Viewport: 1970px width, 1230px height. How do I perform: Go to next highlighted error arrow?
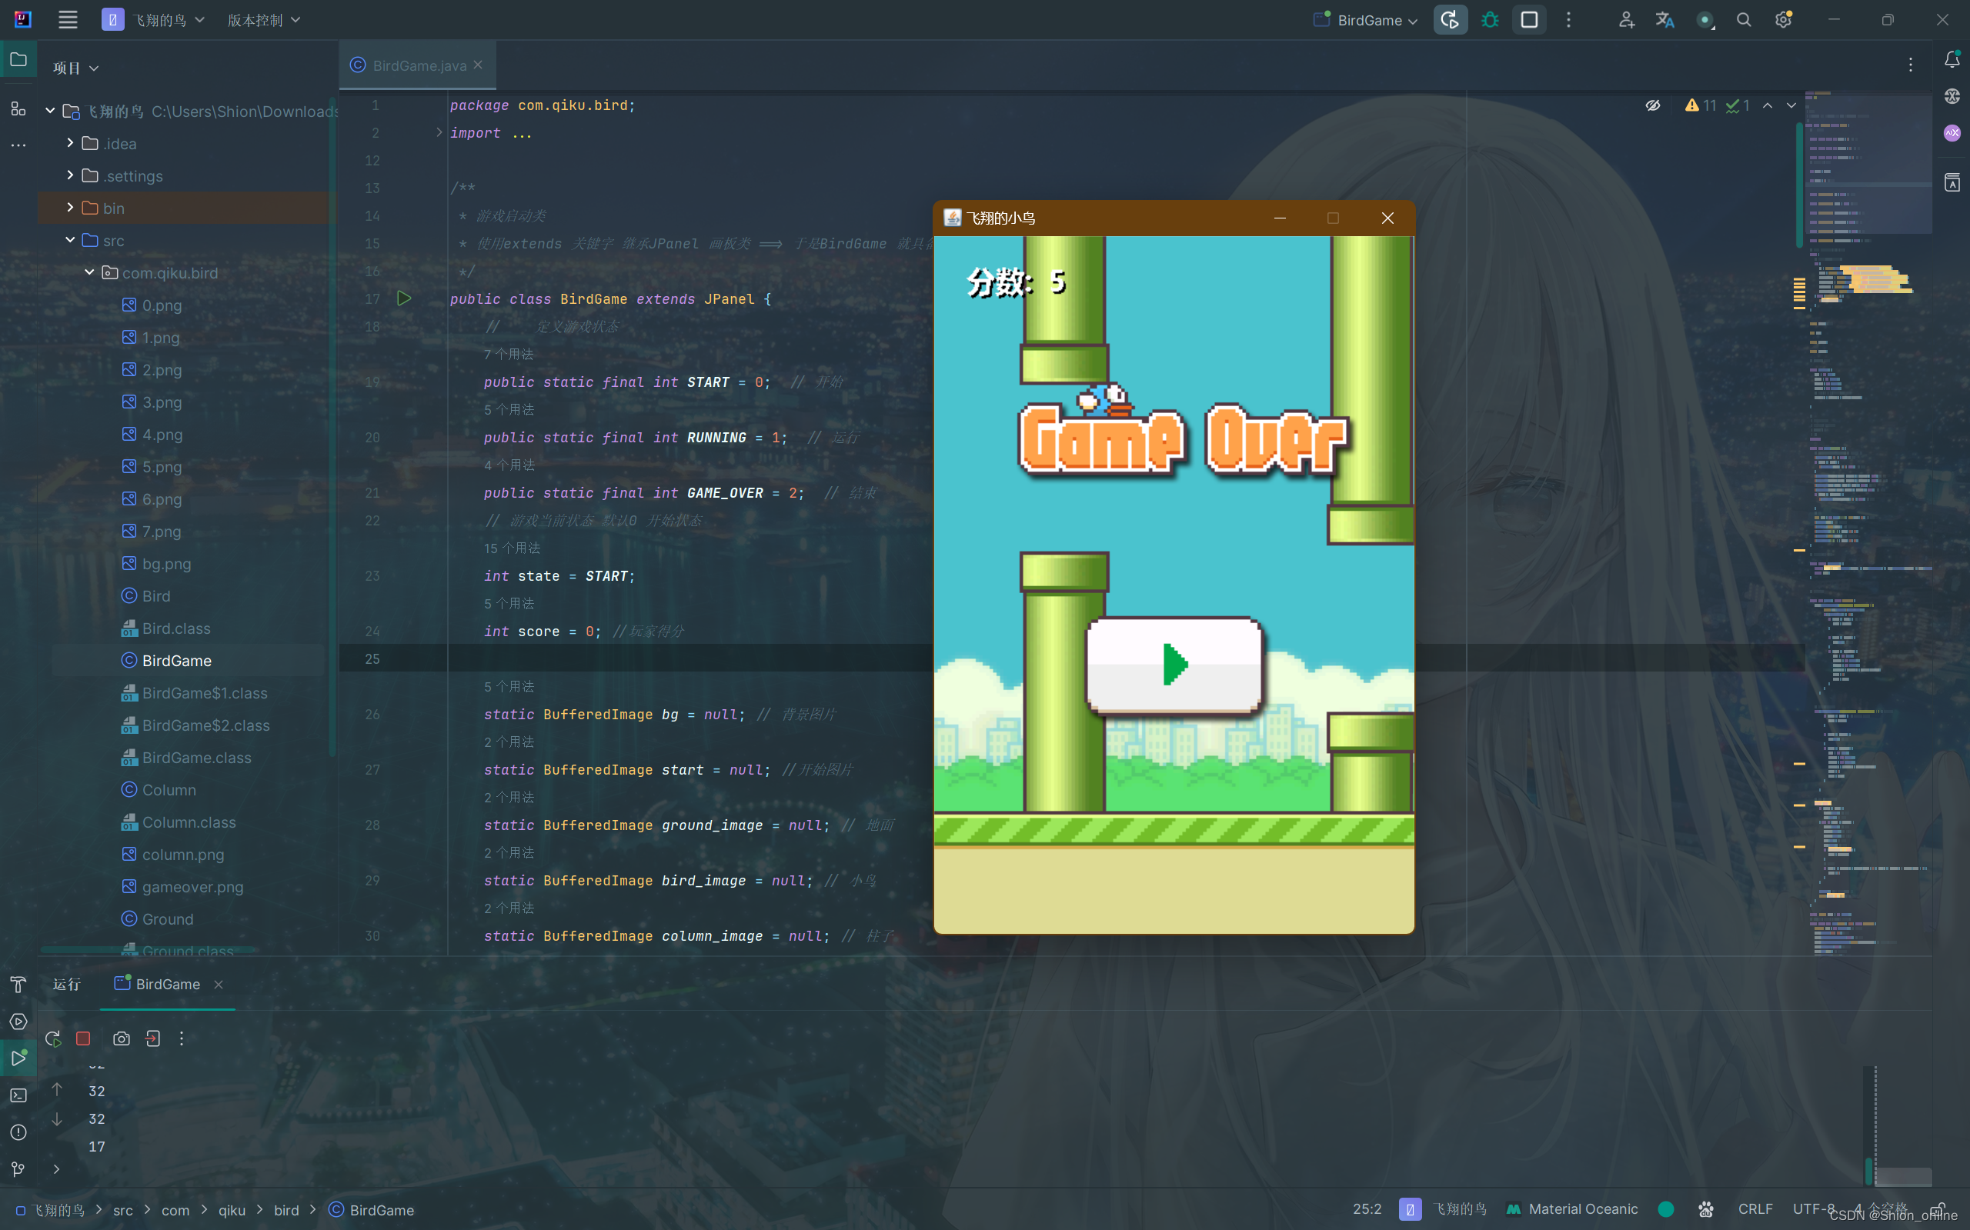tap(1791, 105)
